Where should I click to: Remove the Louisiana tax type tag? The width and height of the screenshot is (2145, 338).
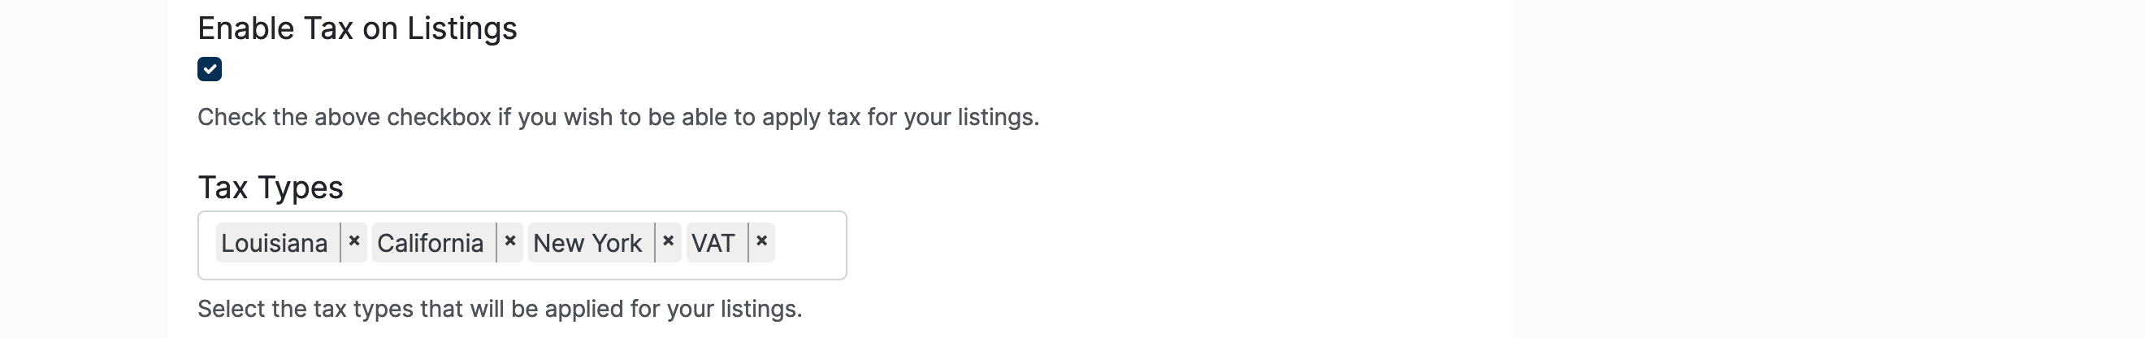click(354, 242)
